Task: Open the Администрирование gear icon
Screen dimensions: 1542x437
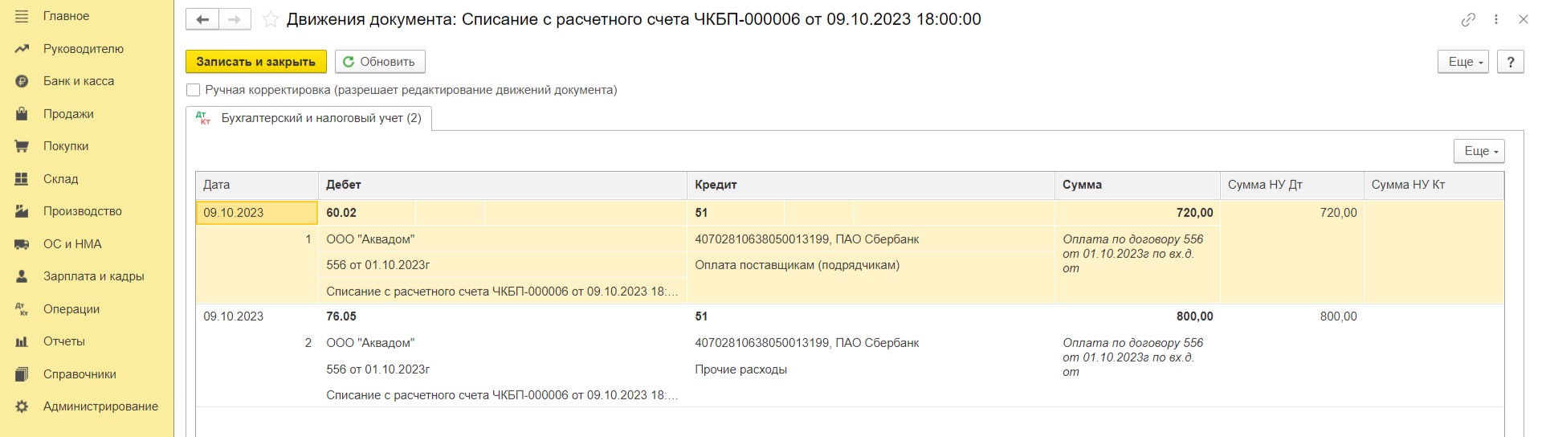Action: pyautogui.click(x=22, y=406)
